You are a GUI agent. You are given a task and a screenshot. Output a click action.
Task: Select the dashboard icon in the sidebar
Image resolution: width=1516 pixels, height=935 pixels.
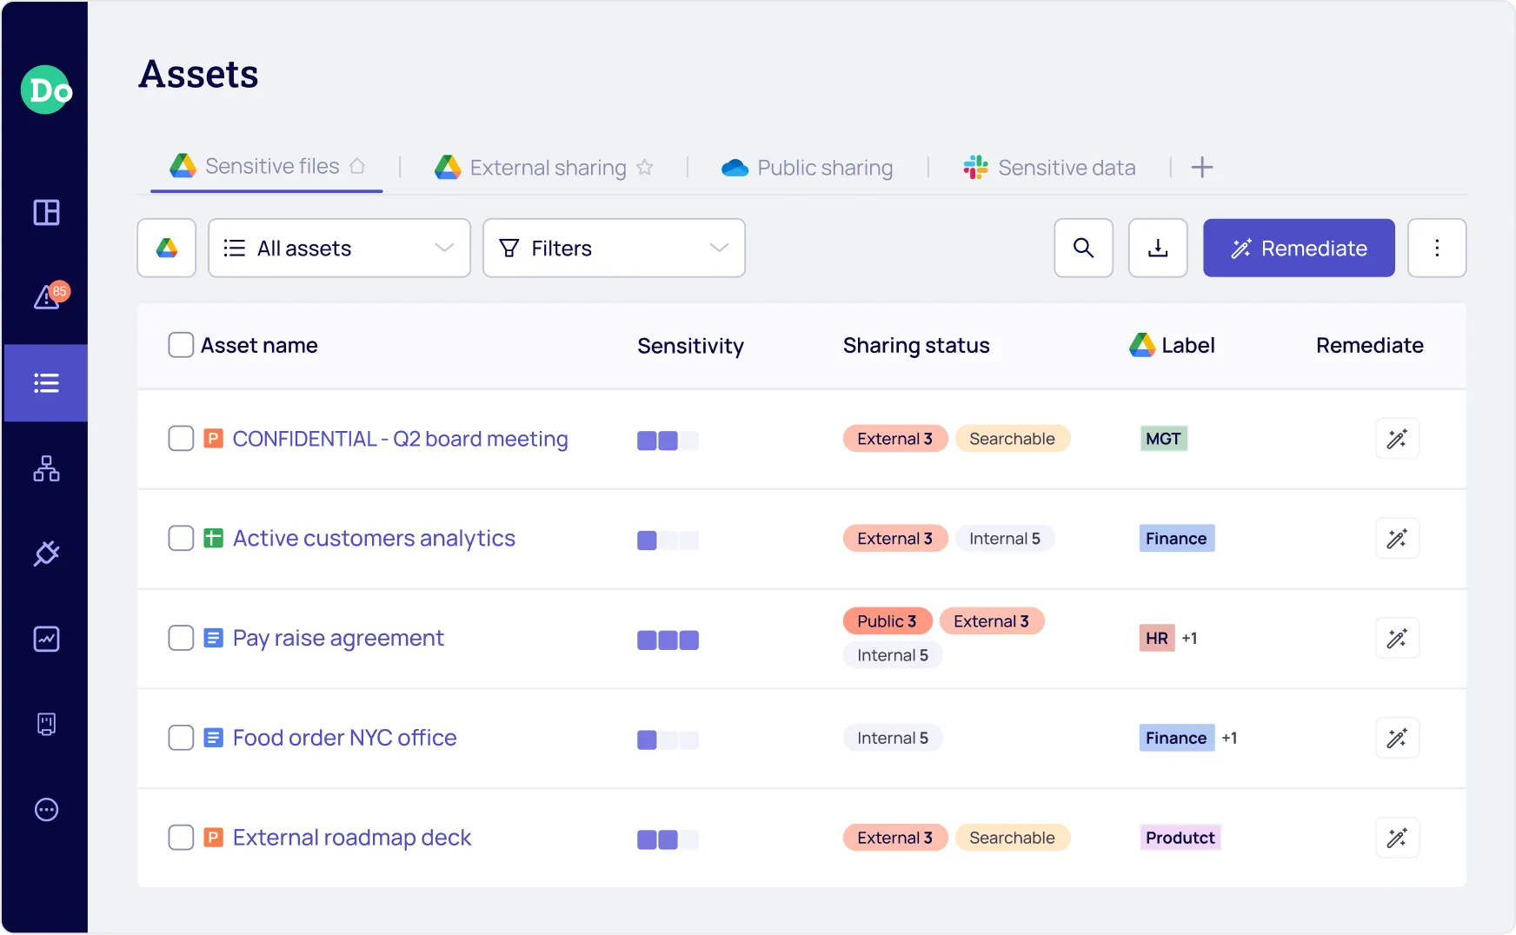(x=46, y=212)
